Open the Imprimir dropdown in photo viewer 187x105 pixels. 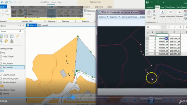click(x=115, y=17)
